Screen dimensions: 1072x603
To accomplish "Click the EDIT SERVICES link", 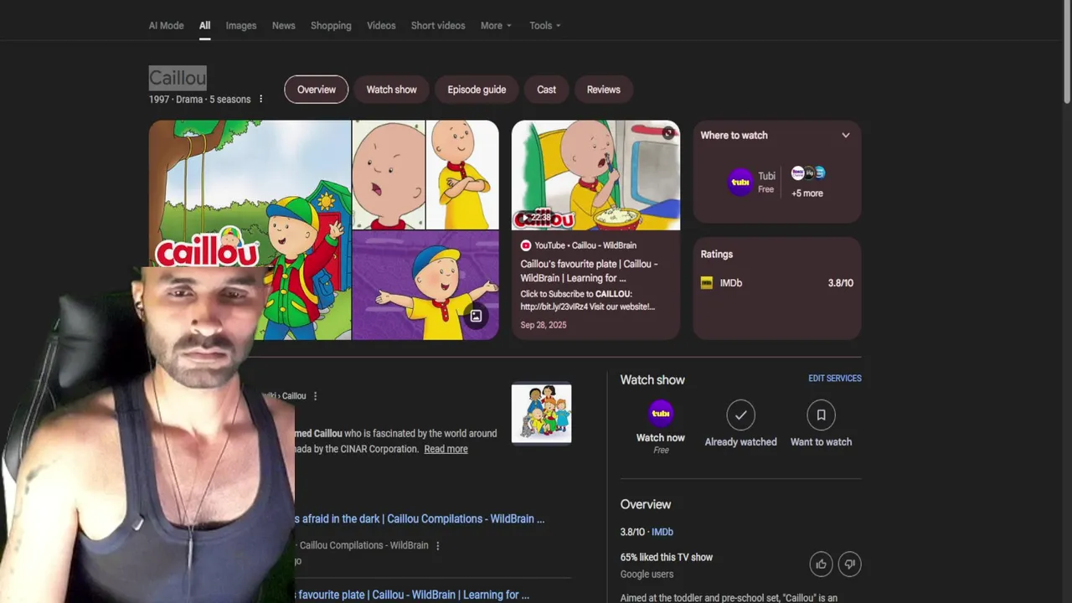I will coord(835,379).
